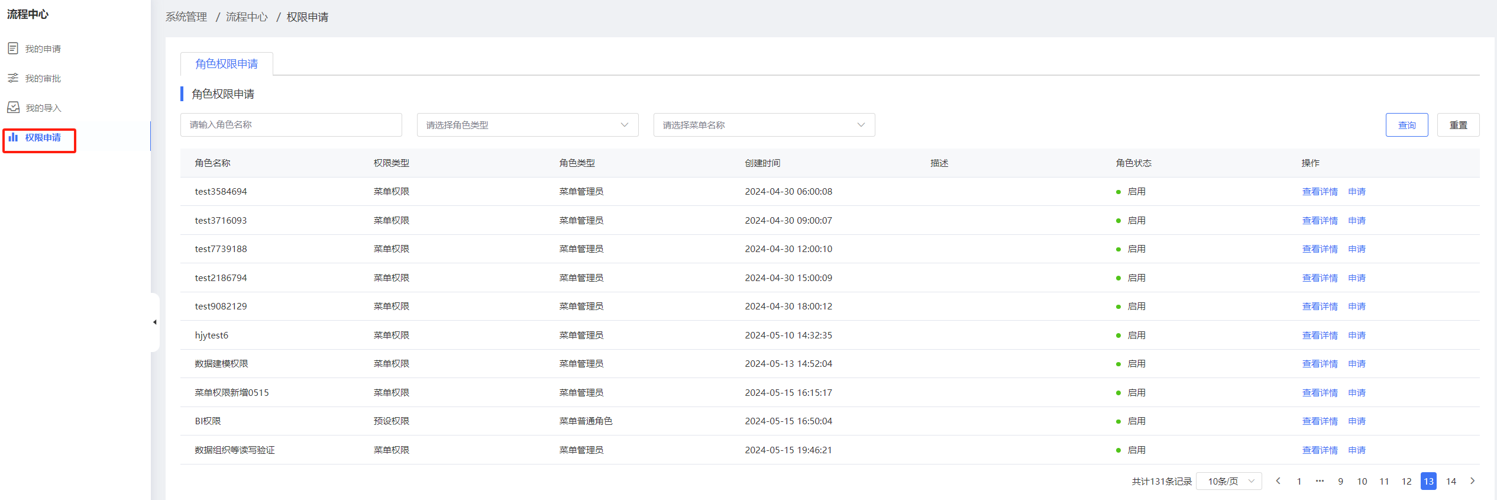View details for BI权限

coord(1320,421)
